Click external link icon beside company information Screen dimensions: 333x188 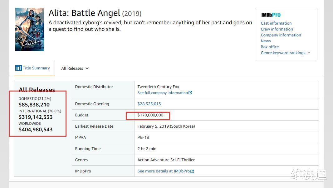point(190,92)
